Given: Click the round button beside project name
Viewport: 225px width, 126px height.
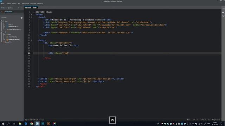Looking at the screenshot, I should coord(21,18).
